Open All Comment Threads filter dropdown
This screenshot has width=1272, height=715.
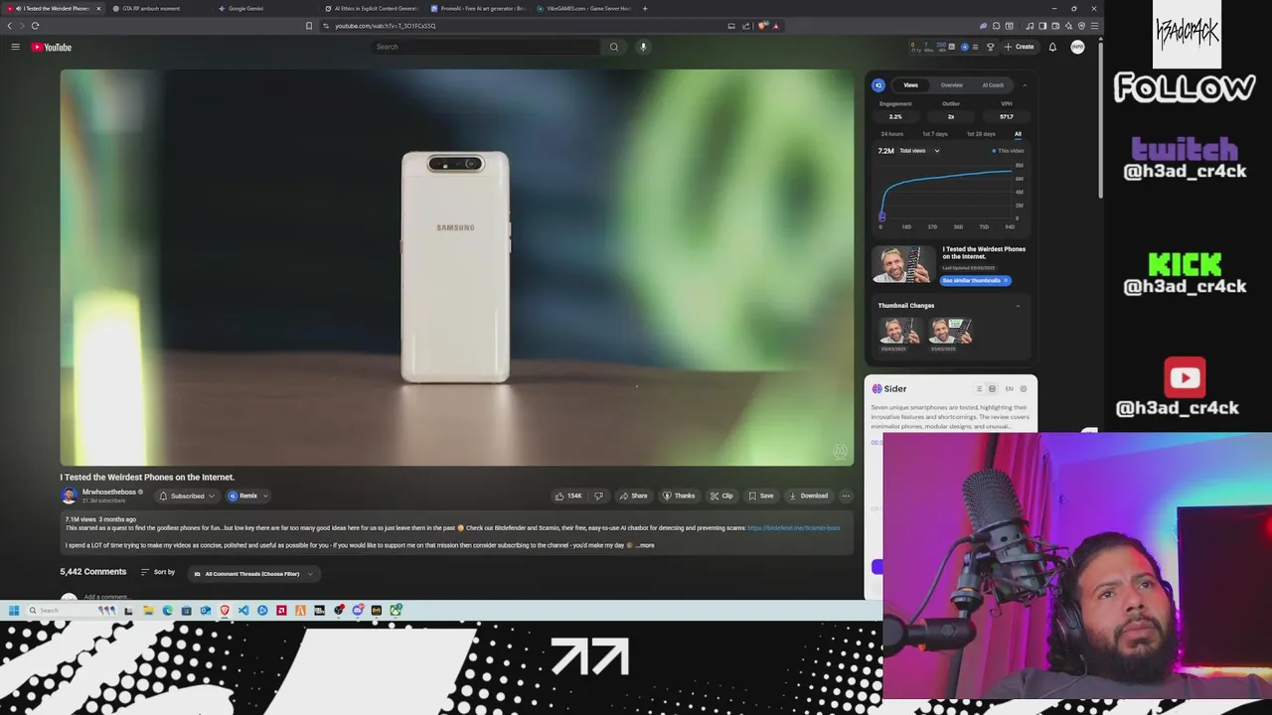click(x=253, y=574)
